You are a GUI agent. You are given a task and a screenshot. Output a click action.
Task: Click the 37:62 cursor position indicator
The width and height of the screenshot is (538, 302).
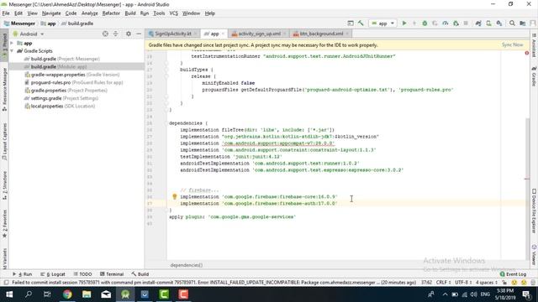(426, 283)
